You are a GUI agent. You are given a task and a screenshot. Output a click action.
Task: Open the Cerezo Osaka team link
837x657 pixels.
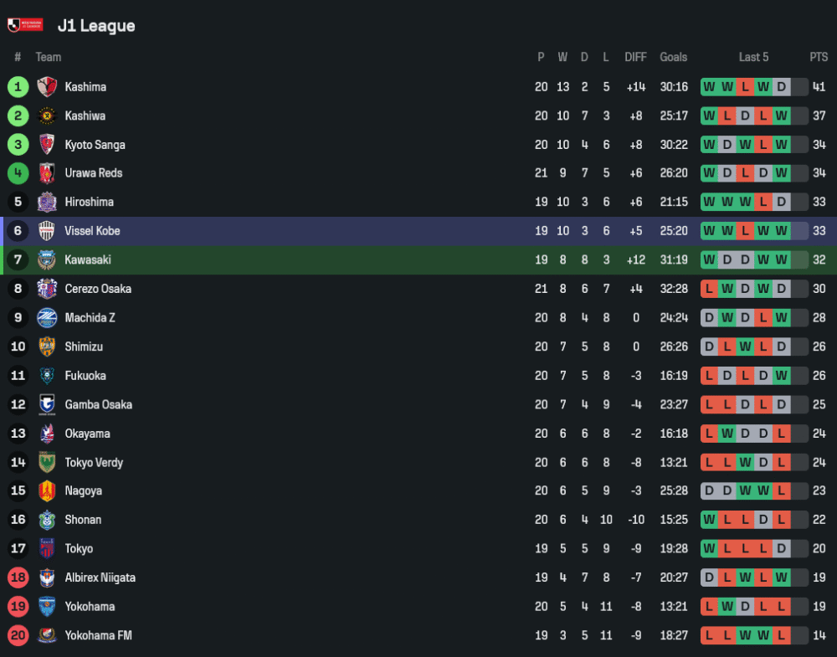click(x=98, y=289)
